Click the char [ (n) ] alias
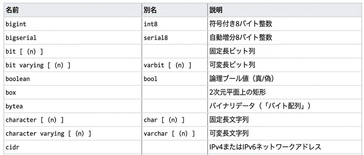The width and height of the screenshot is (364, 155). (x=164, y=120)
